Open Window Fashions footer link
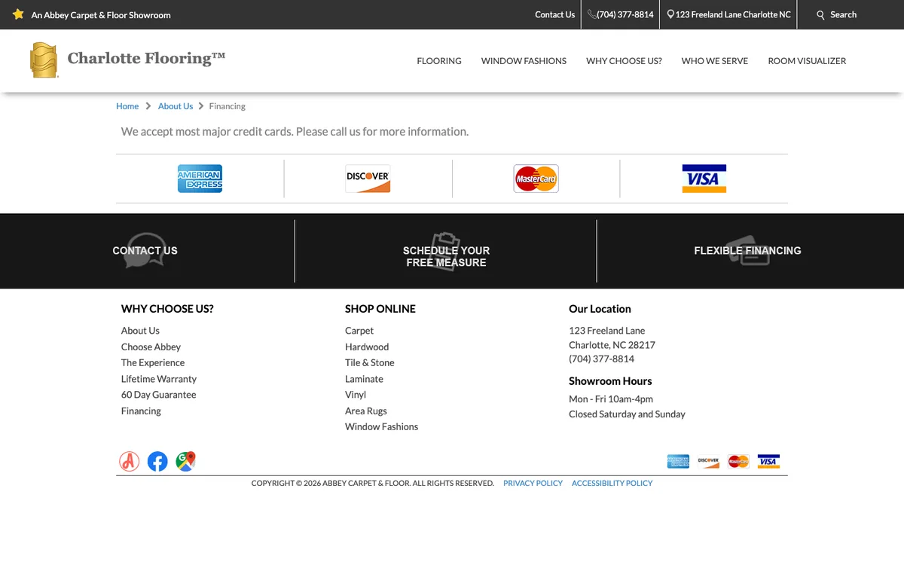Screen dimensions: 904x565 (x=381, y=426)
